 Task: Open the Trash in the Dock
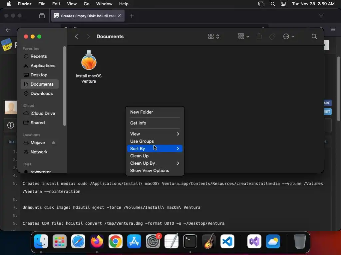300,241
